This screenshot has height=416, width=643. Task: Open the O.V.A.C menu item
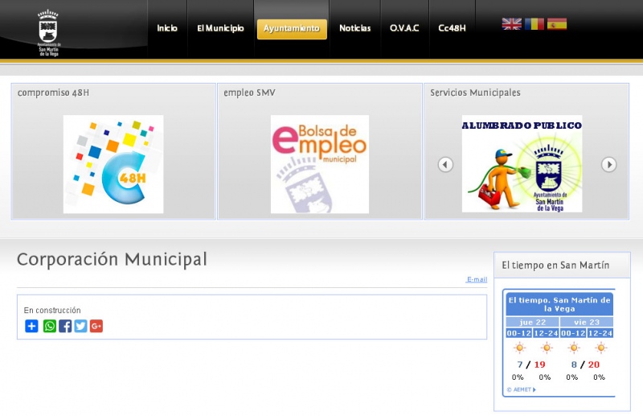404,28
